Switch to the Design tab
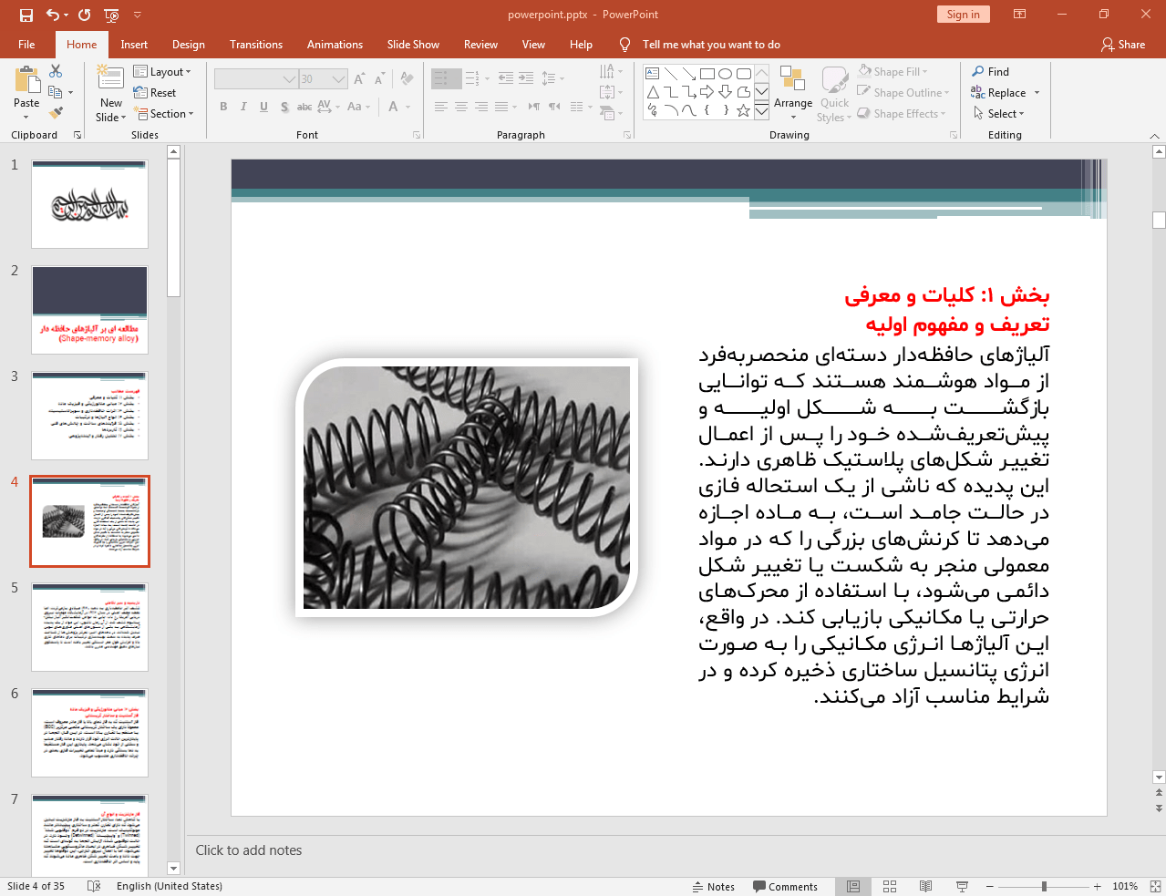 (x=188, y=45)
